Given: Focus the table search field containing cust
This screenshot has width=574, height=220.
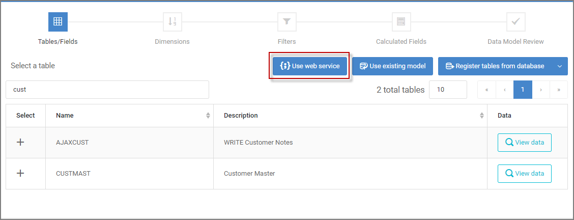Looking at the screenshot, I should 107,90.
